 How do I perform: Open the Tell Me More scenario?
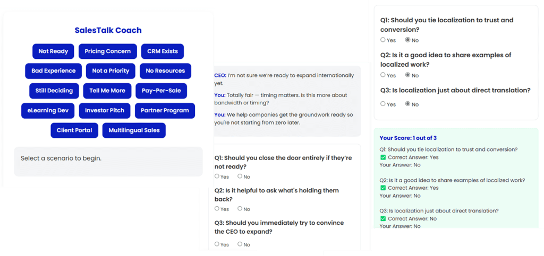click(107, 91)
